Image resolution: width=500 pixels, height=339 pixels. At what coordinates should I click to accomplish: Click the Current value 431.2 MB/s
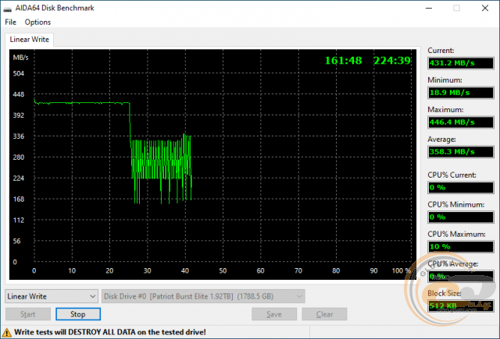461,63
